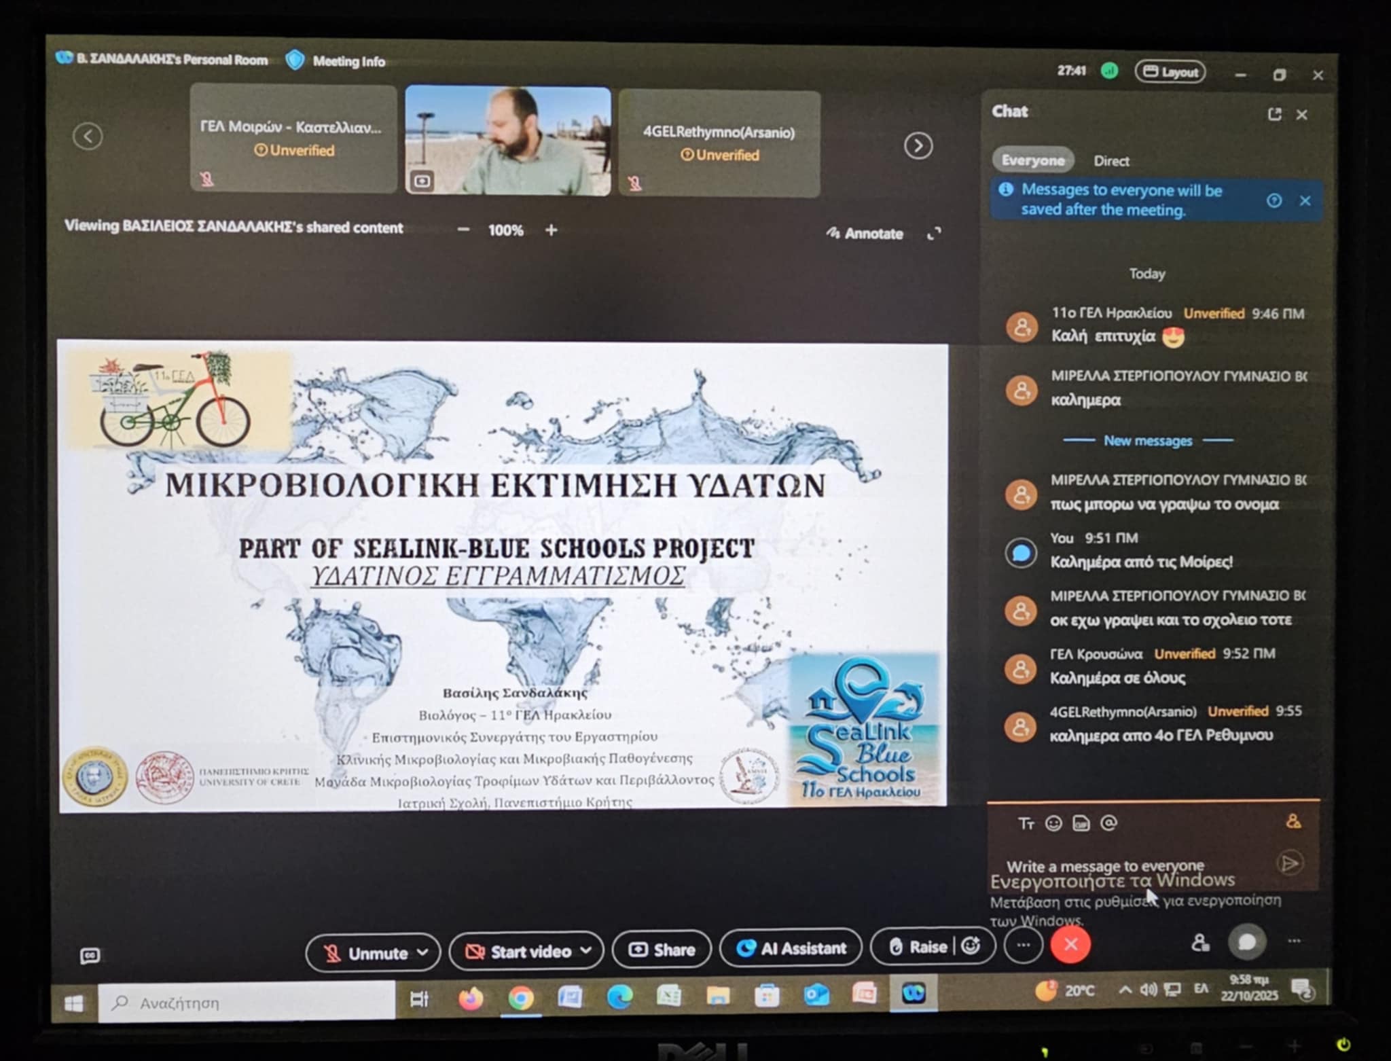Open the Layout options
This screenshot has width=1391, height=1061.
[1170, 72]
